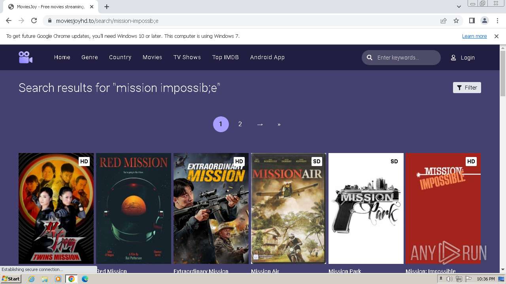Screen dimensions: 506x284
Task: Open Windows Media Player in taskbar
Action: click(58, 279)
